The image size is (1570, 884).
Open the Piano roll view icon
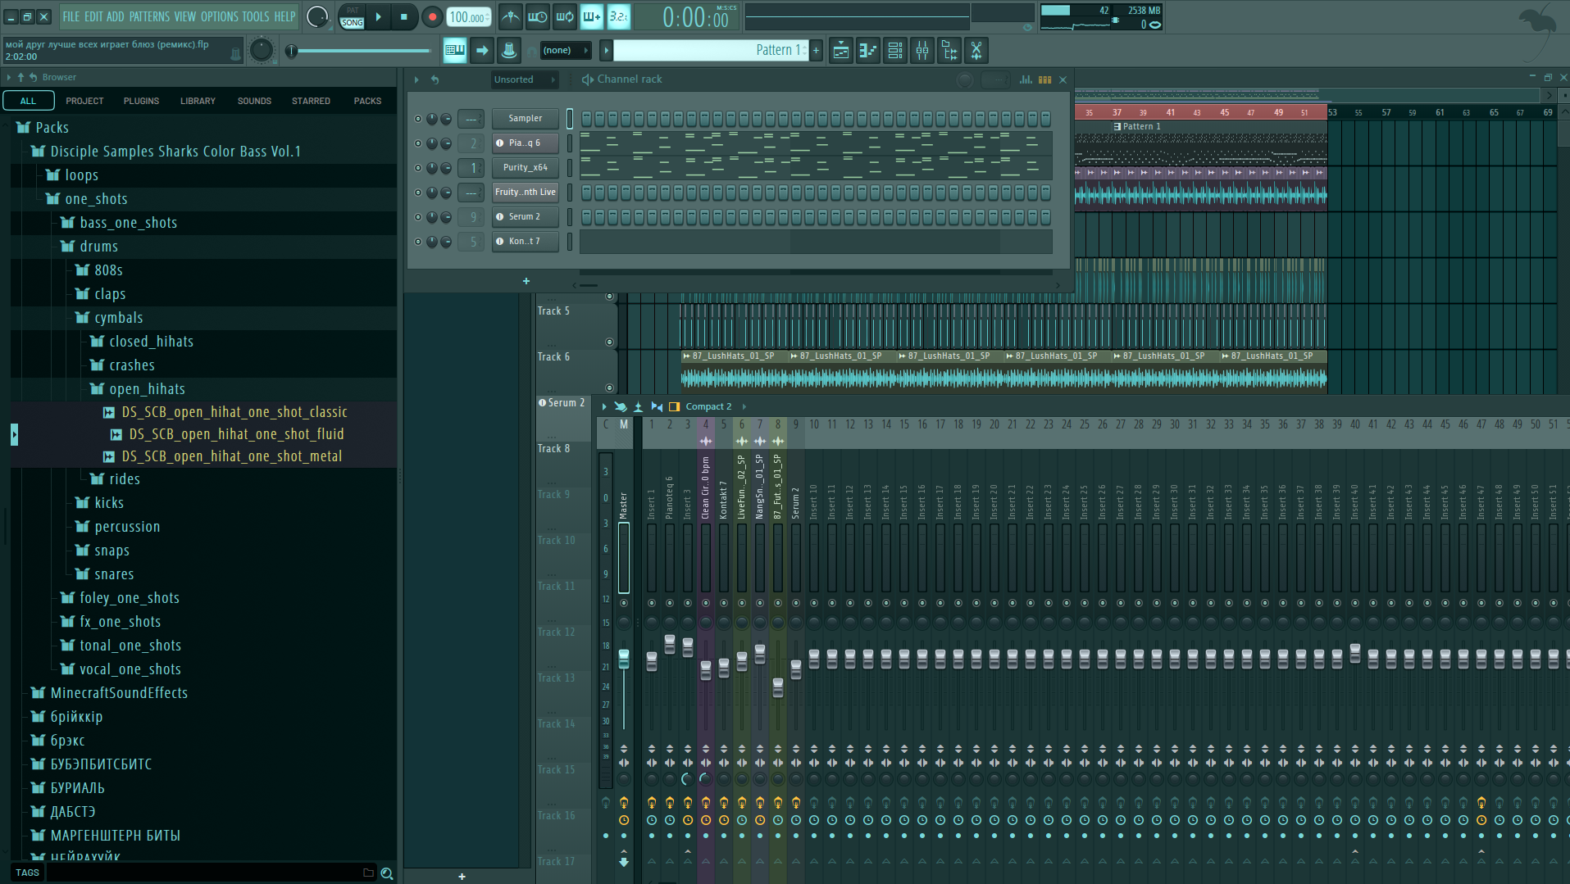(867, 51)
